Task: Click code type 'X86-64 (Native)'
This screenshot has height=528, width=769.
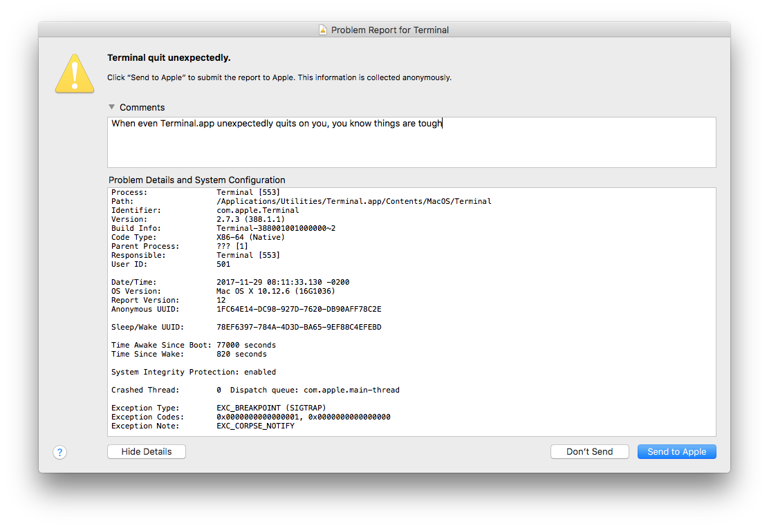Action: click(250, 237)
